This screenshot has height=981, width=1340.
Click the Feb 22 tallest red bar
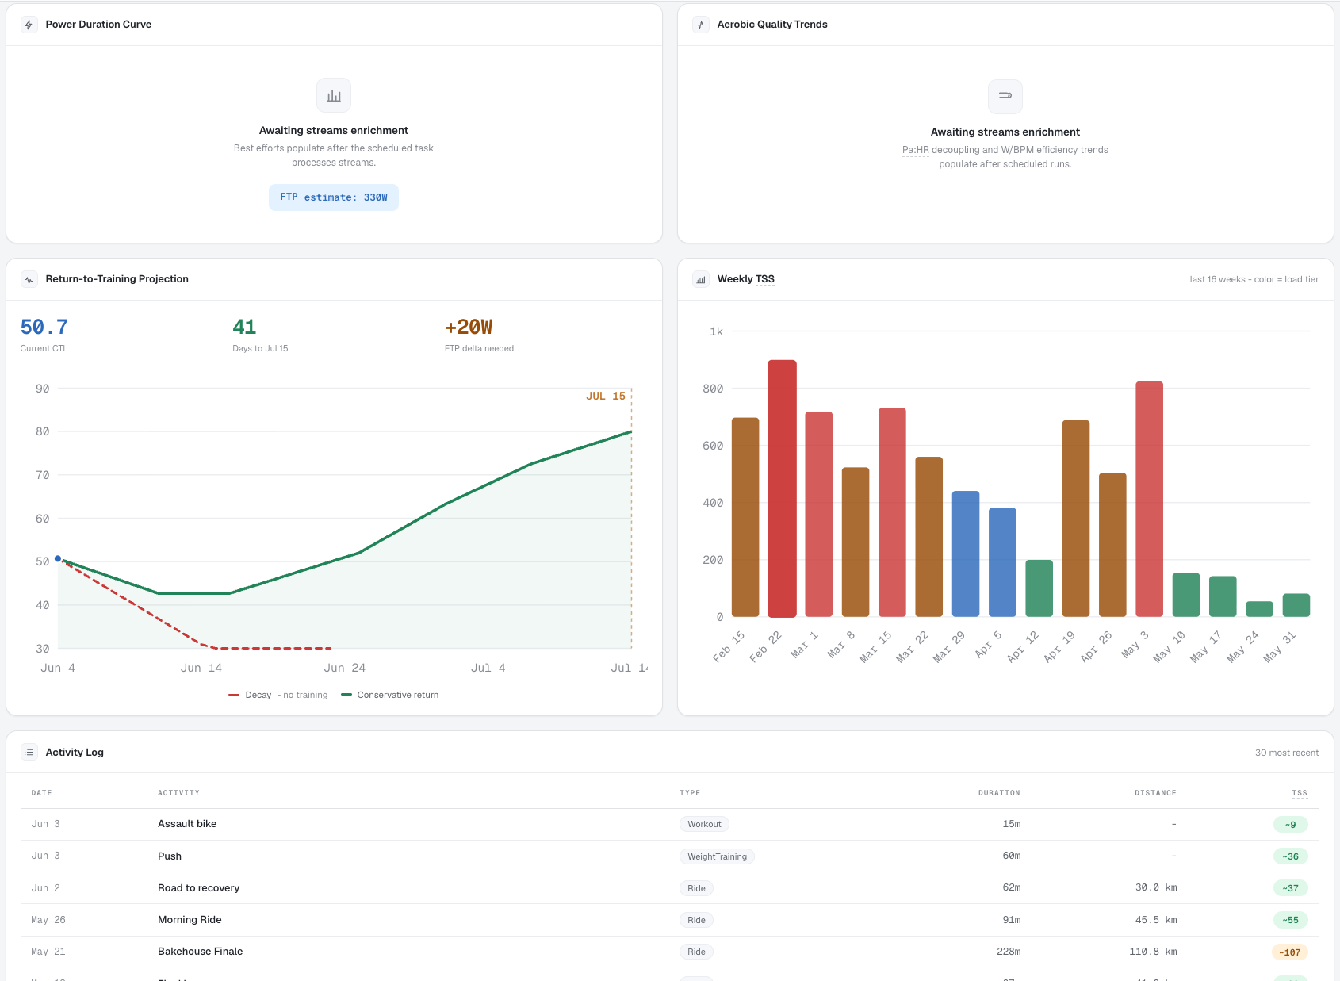tap(782, 489)
